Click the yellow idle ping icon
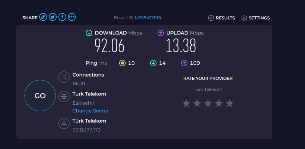The height and width of the screenshot is (149, 305). point(122,63)
